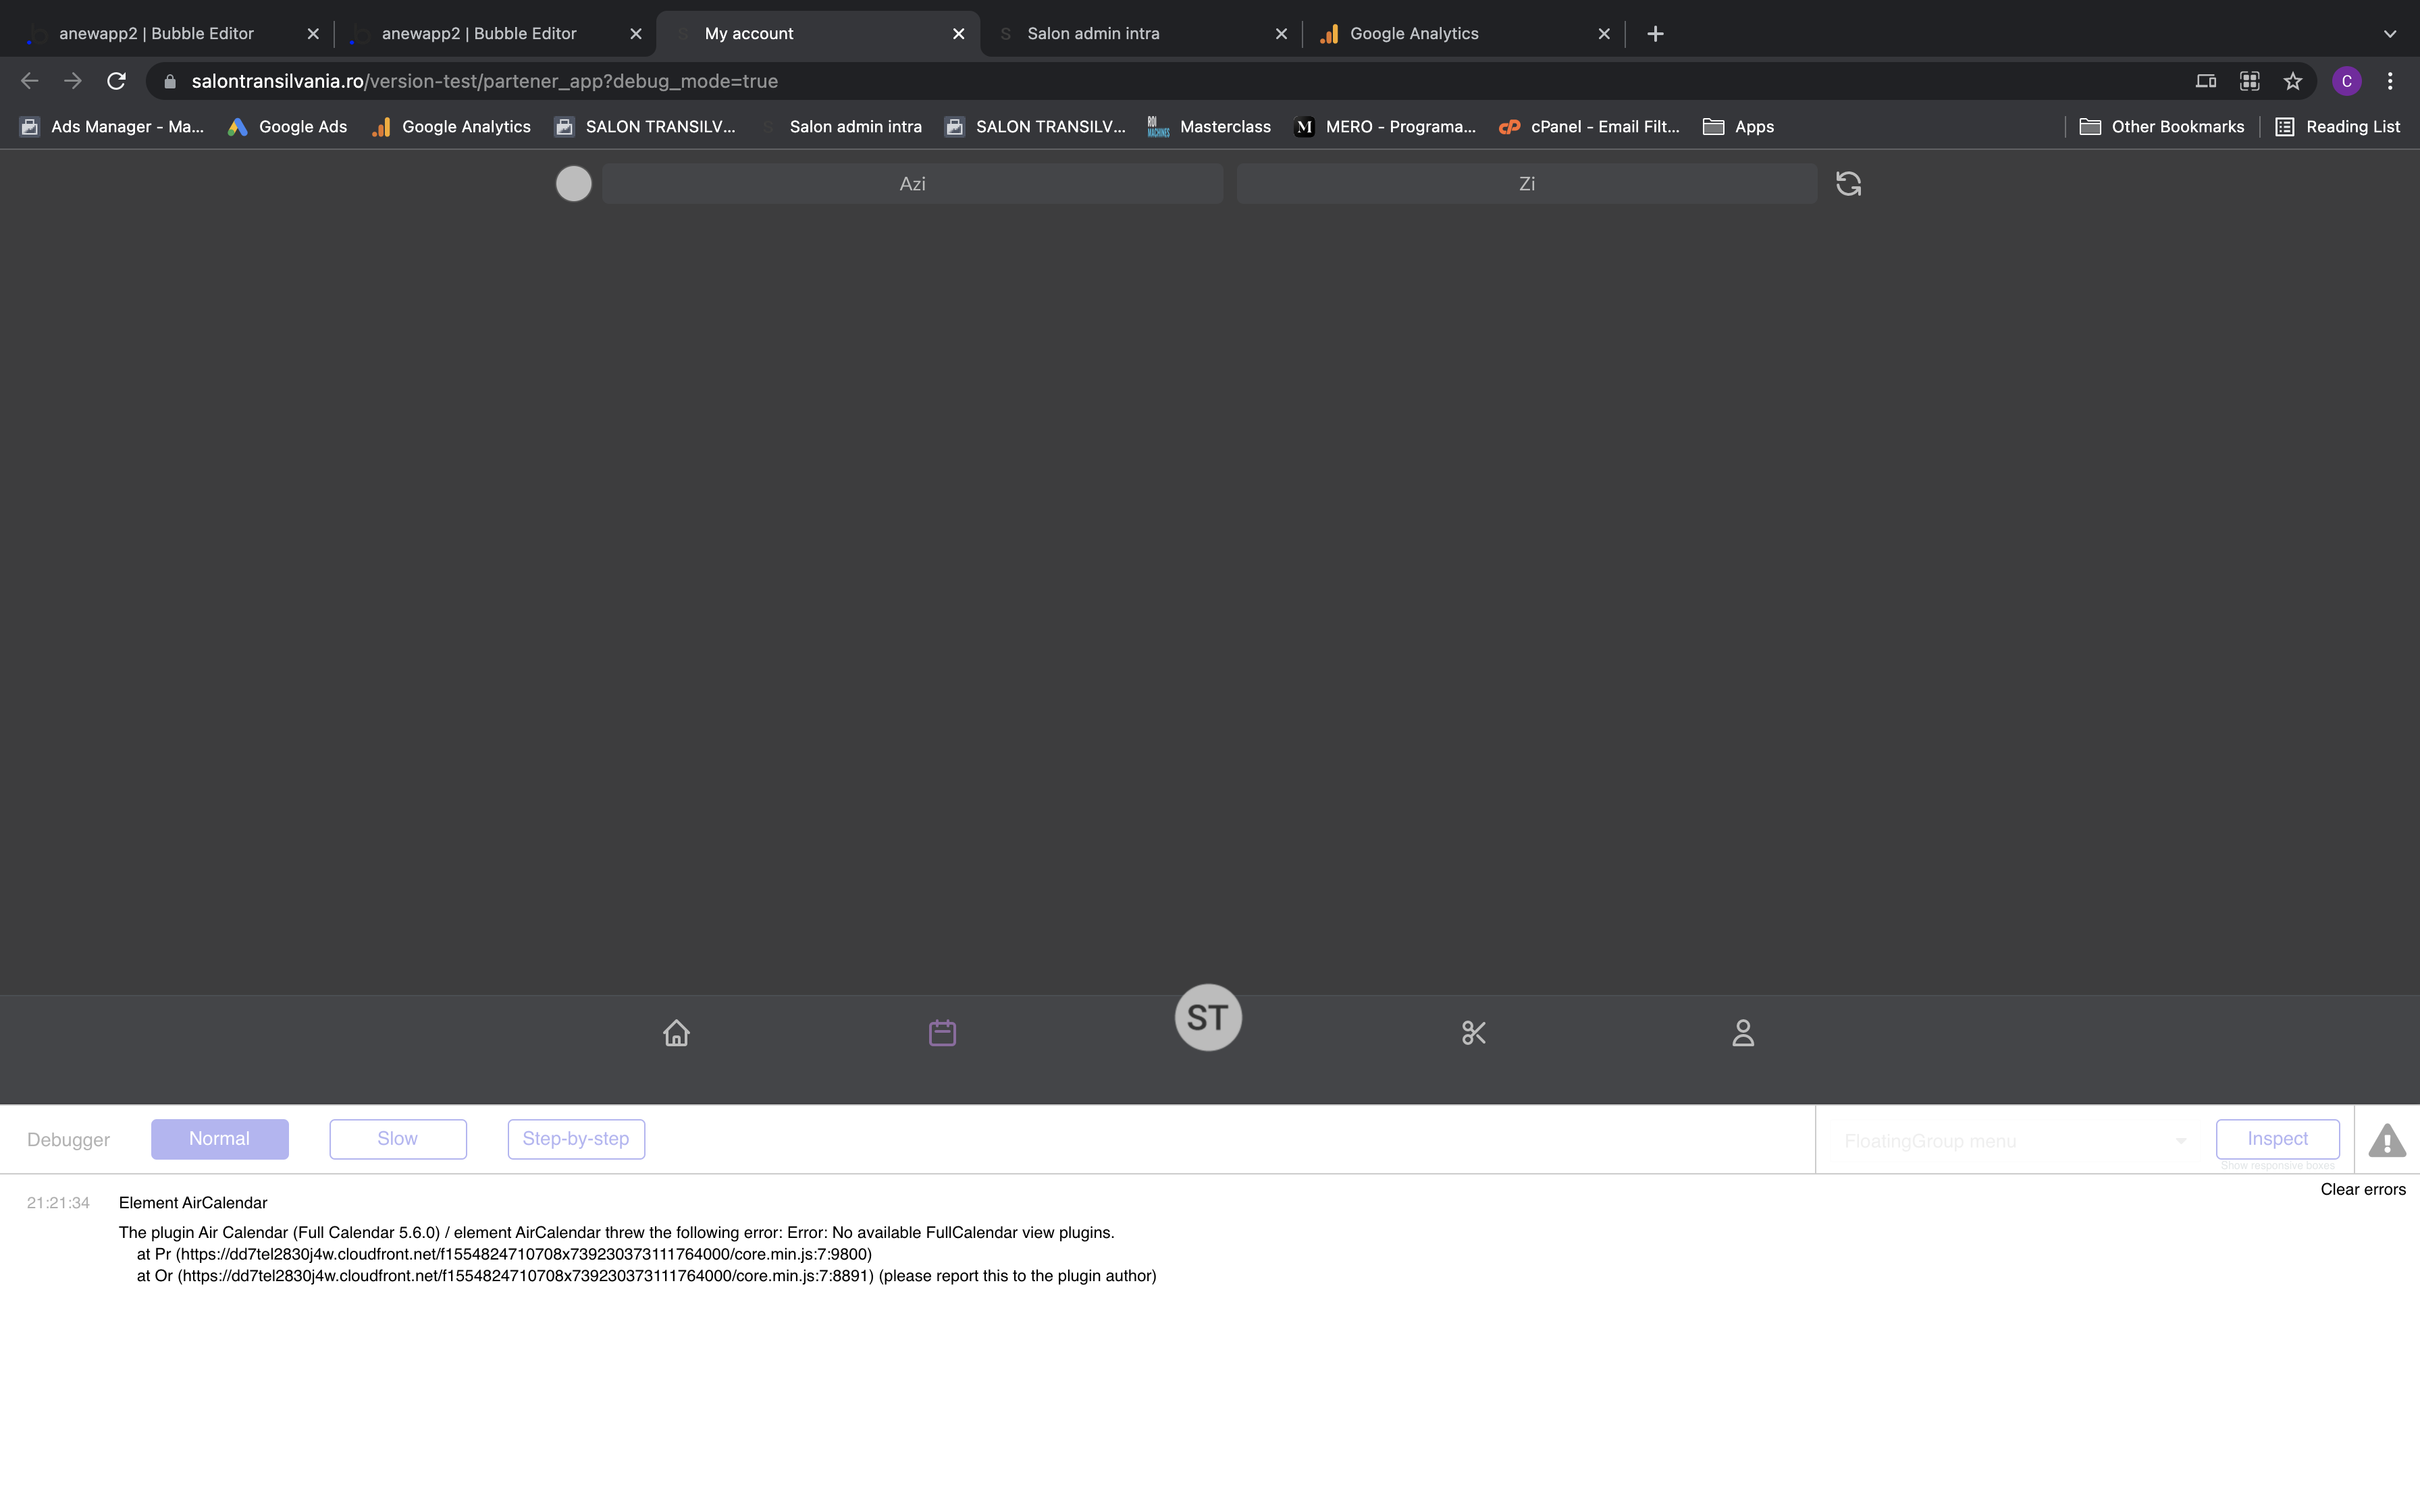Image resolution: width=2420 pixels, height=1512 pixels.
Task: Open the scissors services icon
Action: click(1474, 1032)
